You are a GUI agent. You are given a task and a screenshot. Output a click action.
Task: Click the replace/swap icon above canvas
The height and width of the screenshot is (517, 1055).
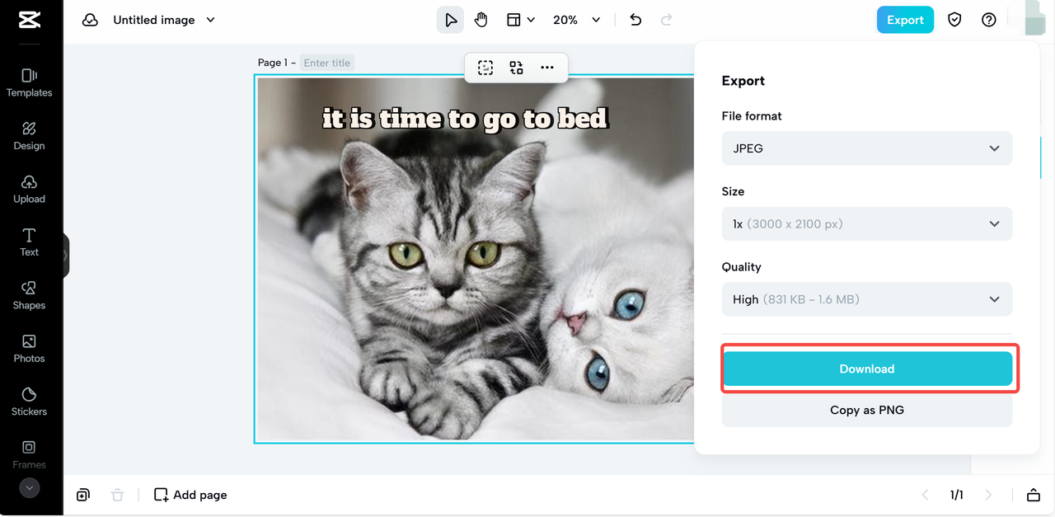[x=516, y=68]
